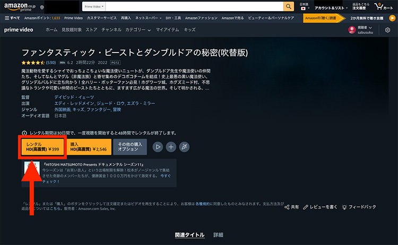Click the フィードバック lightbulb icon
The height and width of the screenshot is (245, 398).
point(344,207)
